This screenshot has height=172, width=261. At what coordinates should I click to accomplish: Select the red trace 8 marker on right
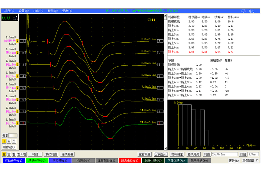[160, 123]
